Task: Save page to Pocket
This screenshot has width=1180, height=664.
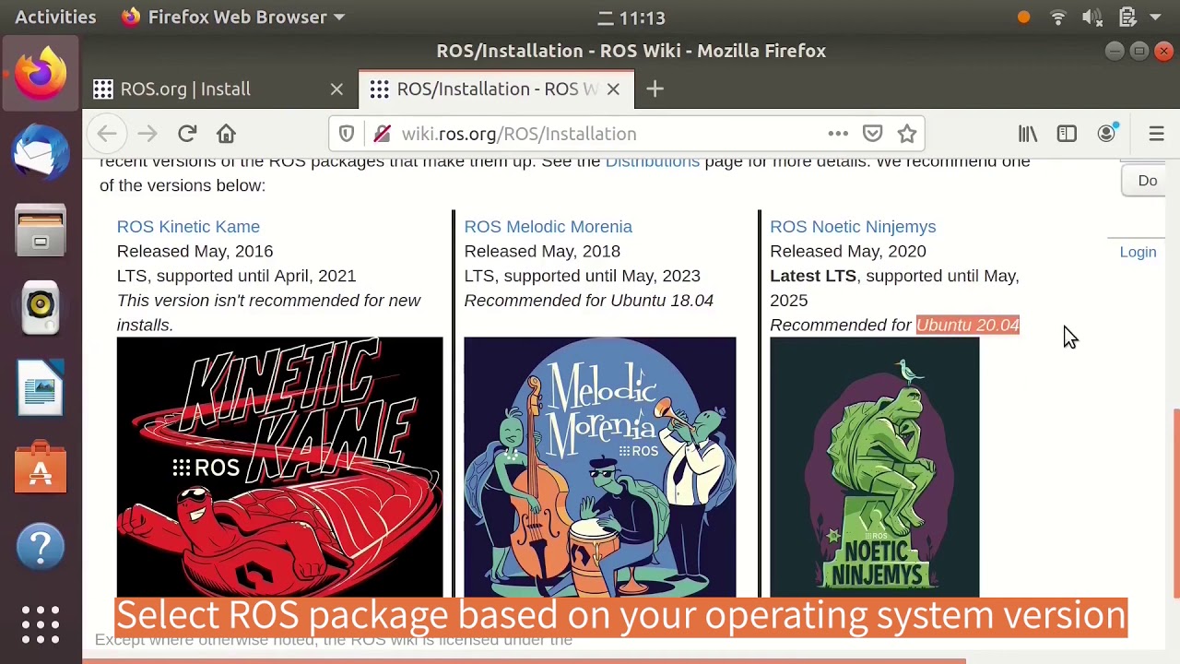Action: click(x=872, y=134)
